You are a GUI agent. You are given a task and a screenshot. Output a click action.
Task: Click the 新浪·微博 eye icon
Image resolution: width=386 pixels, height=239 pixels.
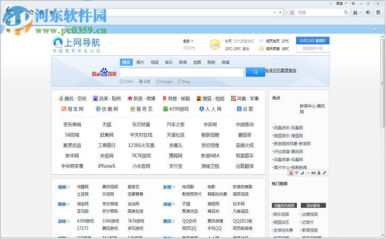click(130, 99)
